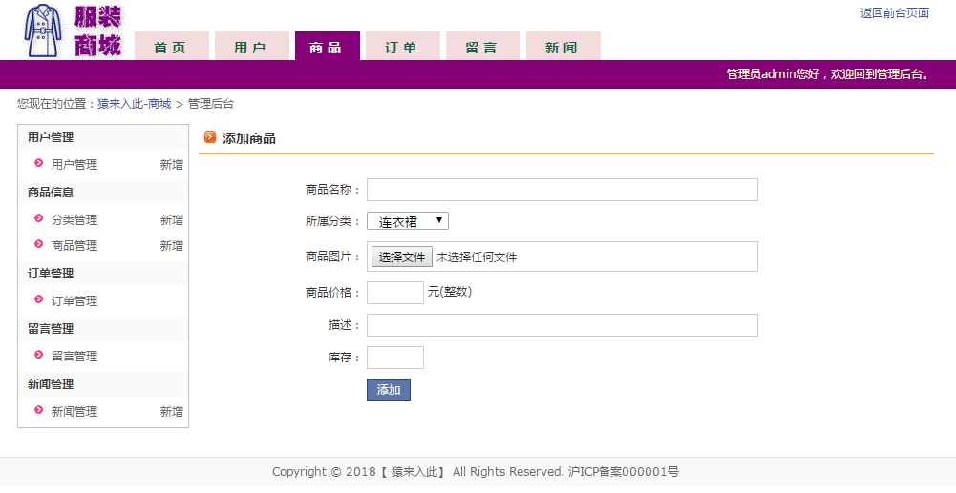Open the 订单 tab
956x493 pixels.
tap(402, 47)
